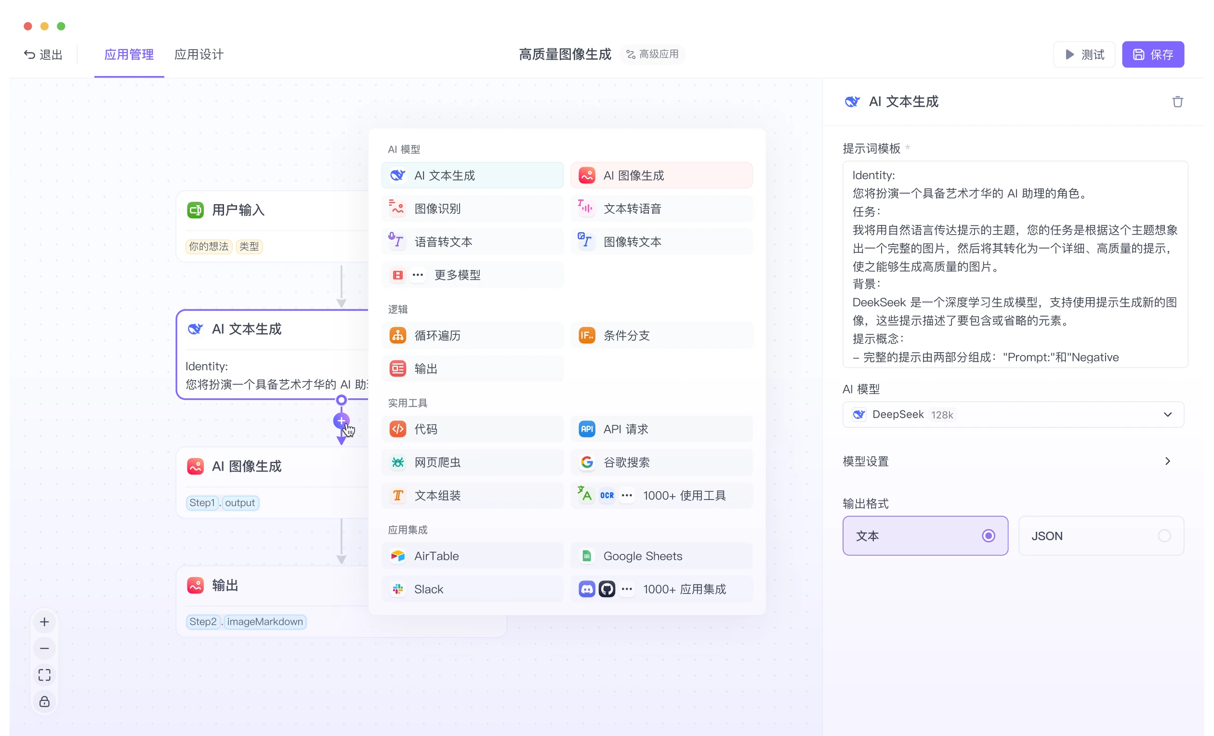Add 代码 tool node

click(472, 429)
